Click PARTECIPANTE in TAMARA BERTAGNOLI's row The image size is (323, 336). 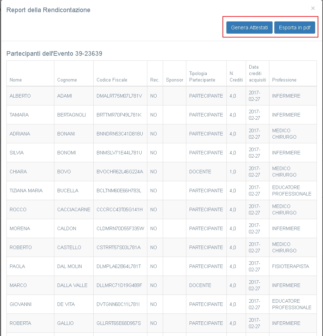point(206,115)
